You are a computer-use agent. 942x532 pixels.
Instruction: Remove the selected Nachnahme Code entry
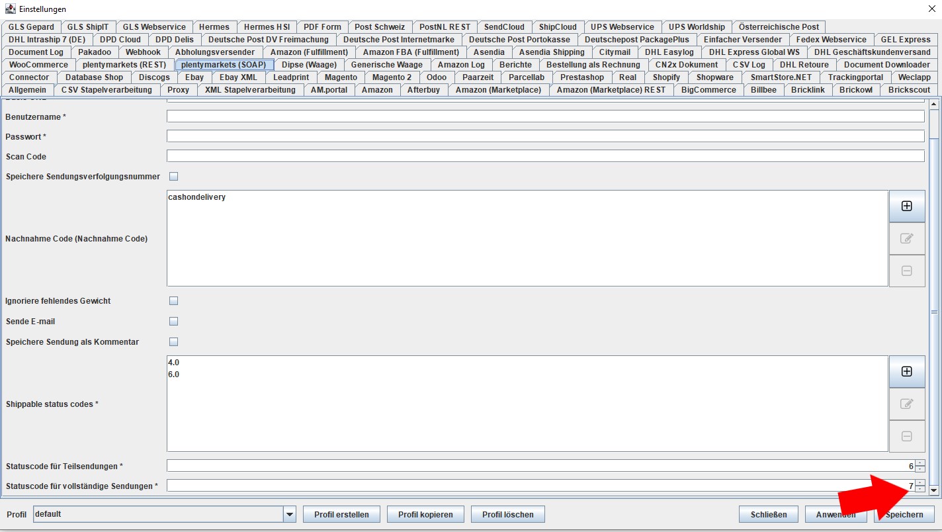click(907, 271)
